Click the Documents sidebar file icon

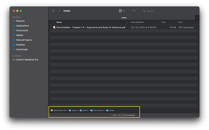pos(14,30)
